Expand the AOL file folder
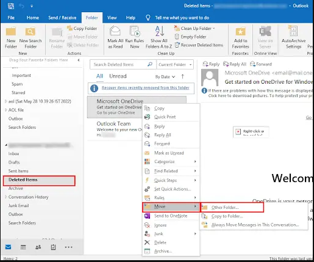The width and height of the screenshot is (314, 262). (x=5, y=110)
